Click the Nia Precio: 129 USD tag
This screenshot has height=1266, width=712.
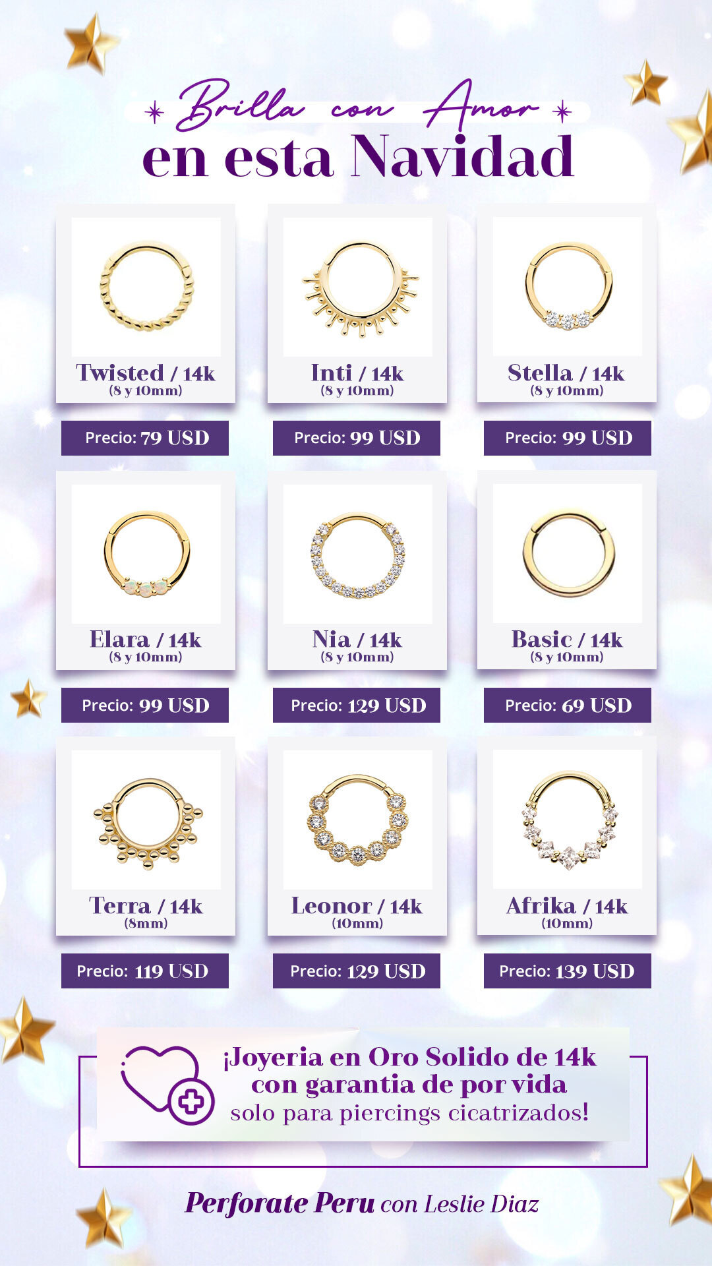click(357, 705)
